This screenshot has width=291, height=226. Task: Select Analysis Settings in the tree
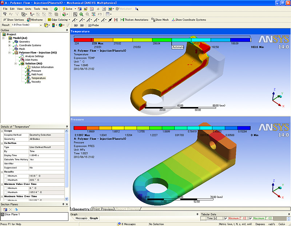tap(35, 56)
